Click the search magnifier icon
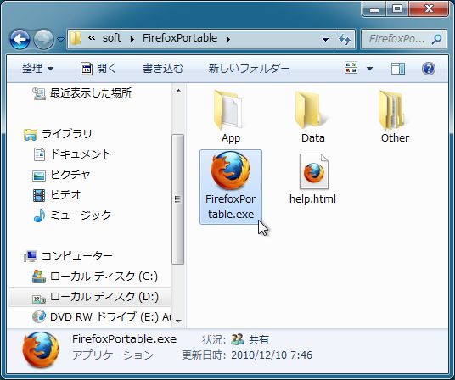Image resolution: width=455 pixels, height=380 pixels. point(436,39)
